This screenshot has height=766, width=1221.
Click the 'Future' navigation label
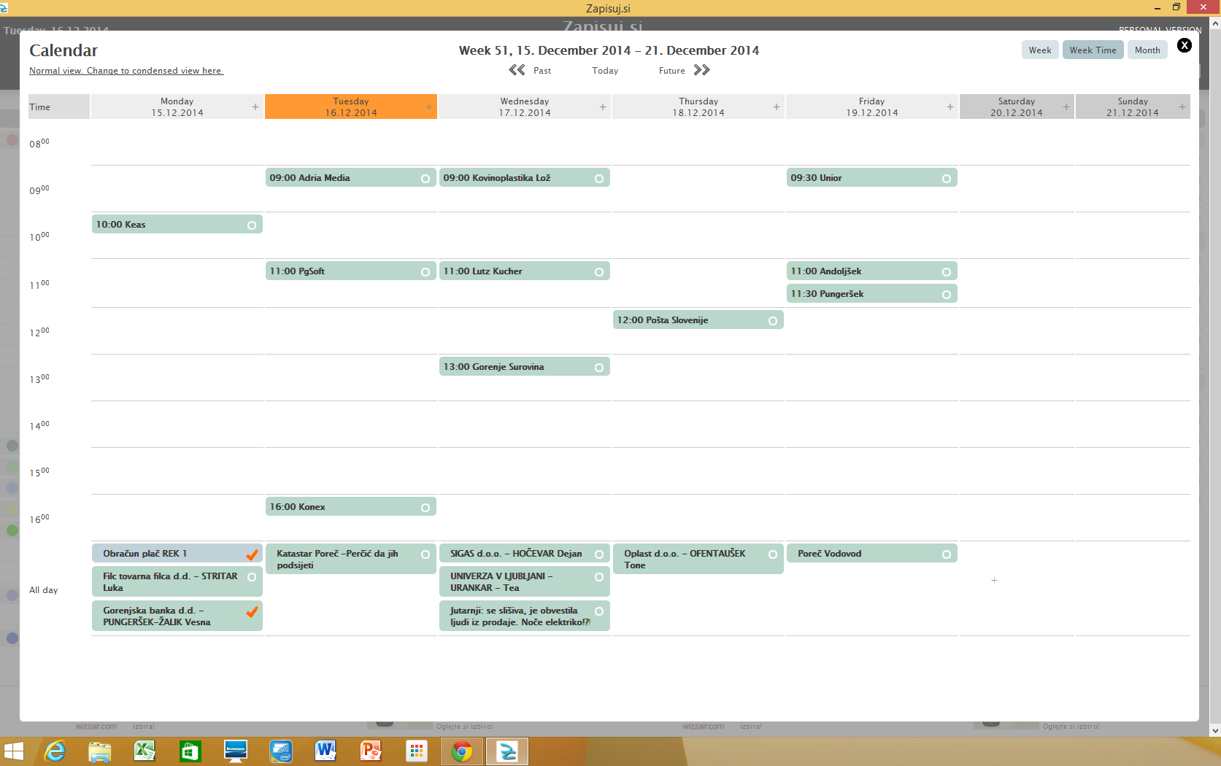[671, 71]
